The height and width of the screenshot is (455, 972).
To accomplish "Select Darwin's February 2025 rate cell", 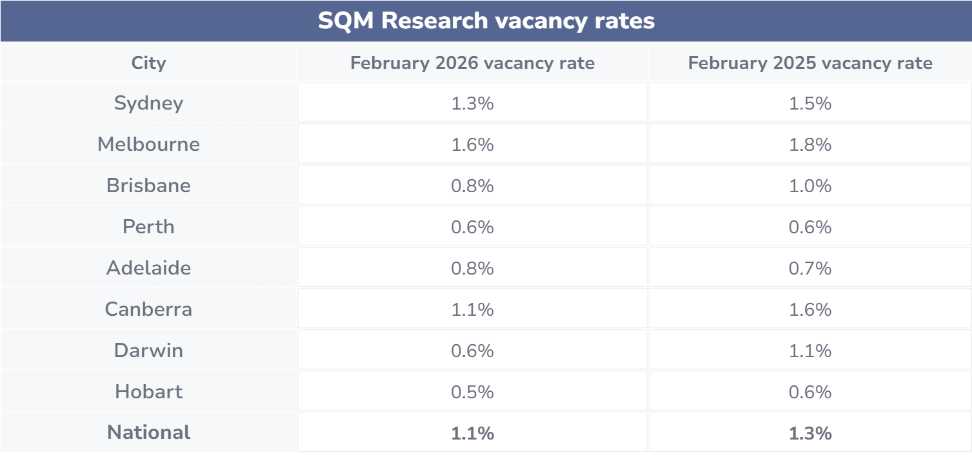I will pyautogui.click(x=810, y=351).
